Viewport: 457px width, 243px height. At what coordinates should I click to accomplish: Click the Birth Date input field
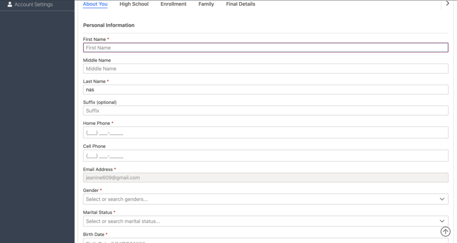click(266, 241)
